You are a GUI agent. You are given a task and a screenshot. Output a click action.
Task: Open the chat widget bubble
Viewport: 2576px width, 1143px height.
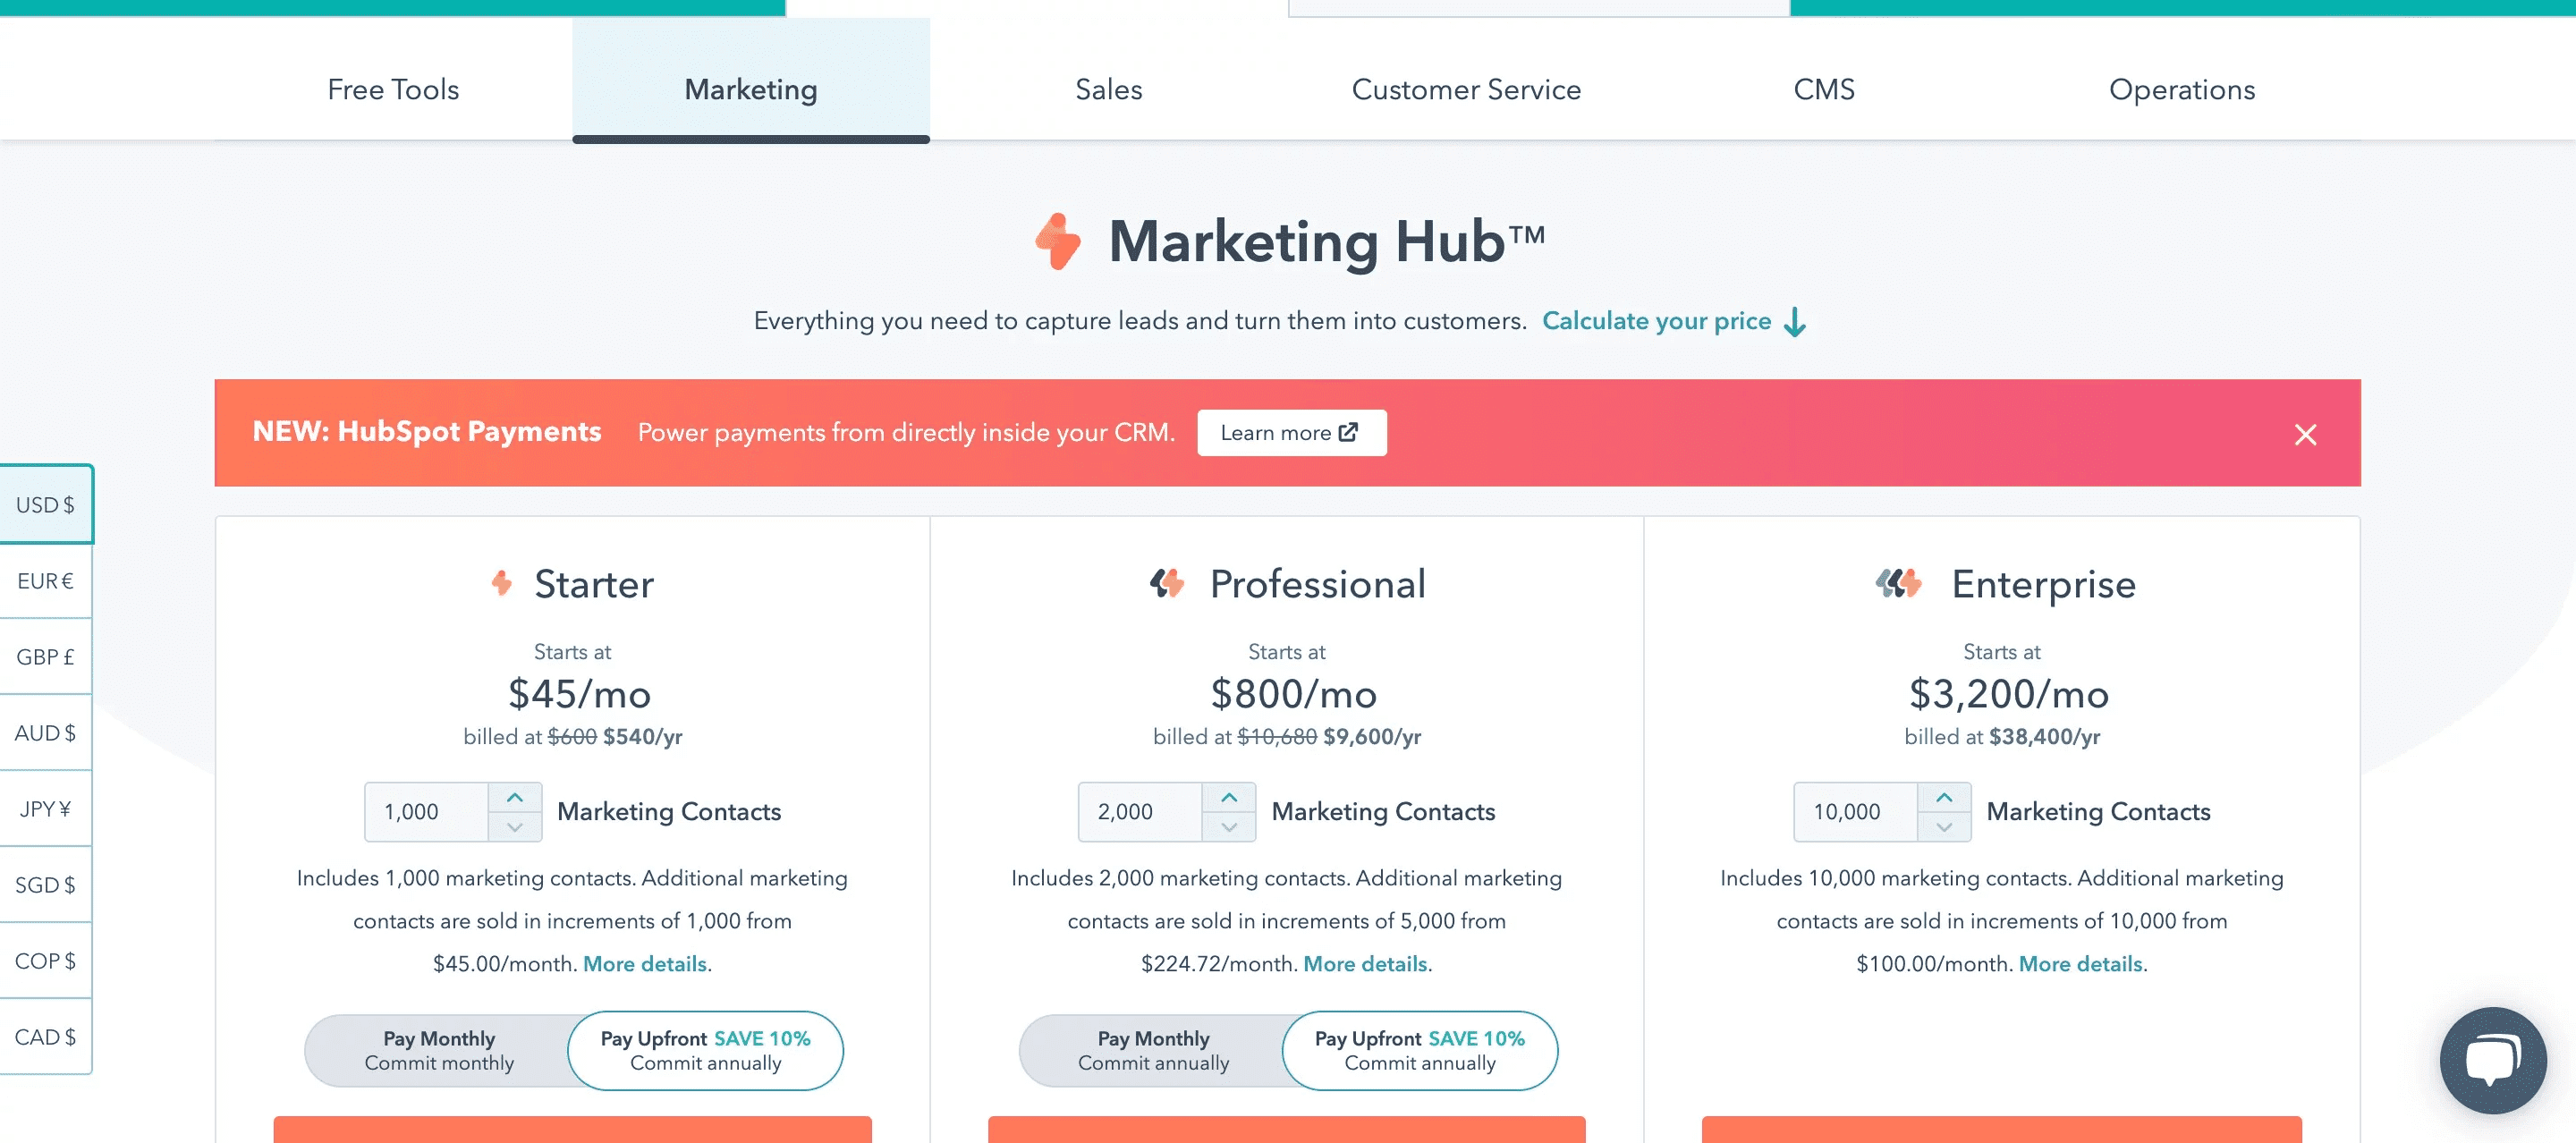coord(2493,1060)
